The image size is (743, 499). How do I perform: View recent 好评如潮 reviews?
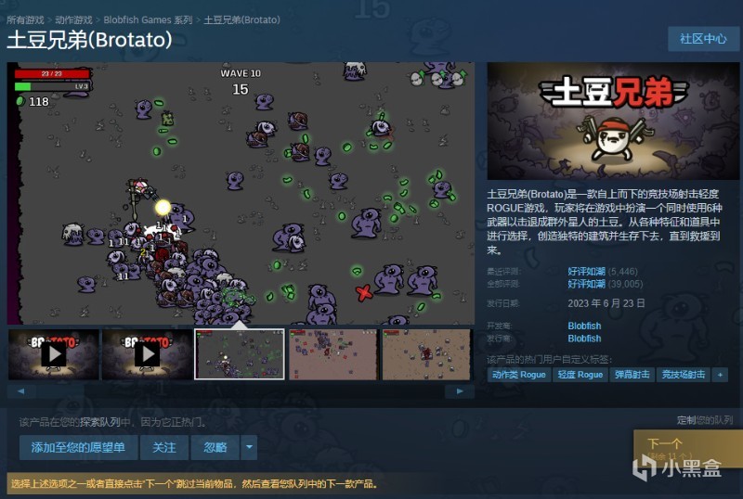(587, 271)
